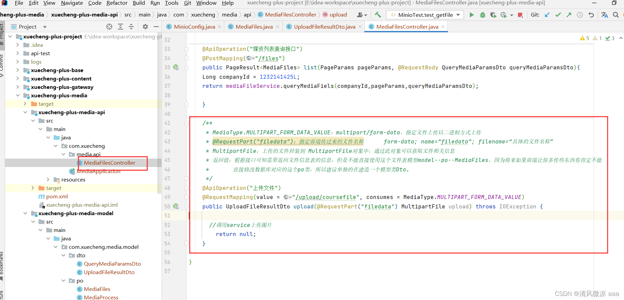This screenshot has width=624, height=300.
Task: Run with coverage shield icon
Action: point(493,15)
